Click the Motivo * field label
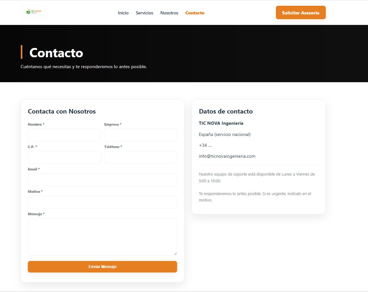368x292 pixels. pyautogui.click(x=35, y=192)
